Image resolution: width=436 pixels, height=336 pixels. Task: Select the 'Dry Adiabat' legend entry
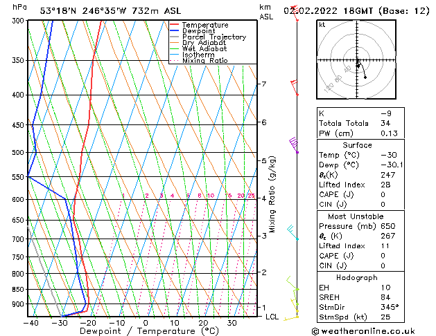click(x=204, y=43)
